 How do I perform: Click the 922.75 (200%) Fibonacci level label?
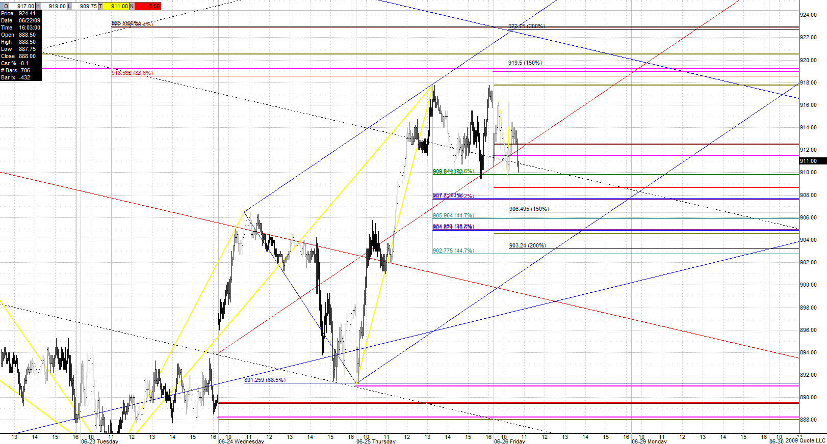527,26
